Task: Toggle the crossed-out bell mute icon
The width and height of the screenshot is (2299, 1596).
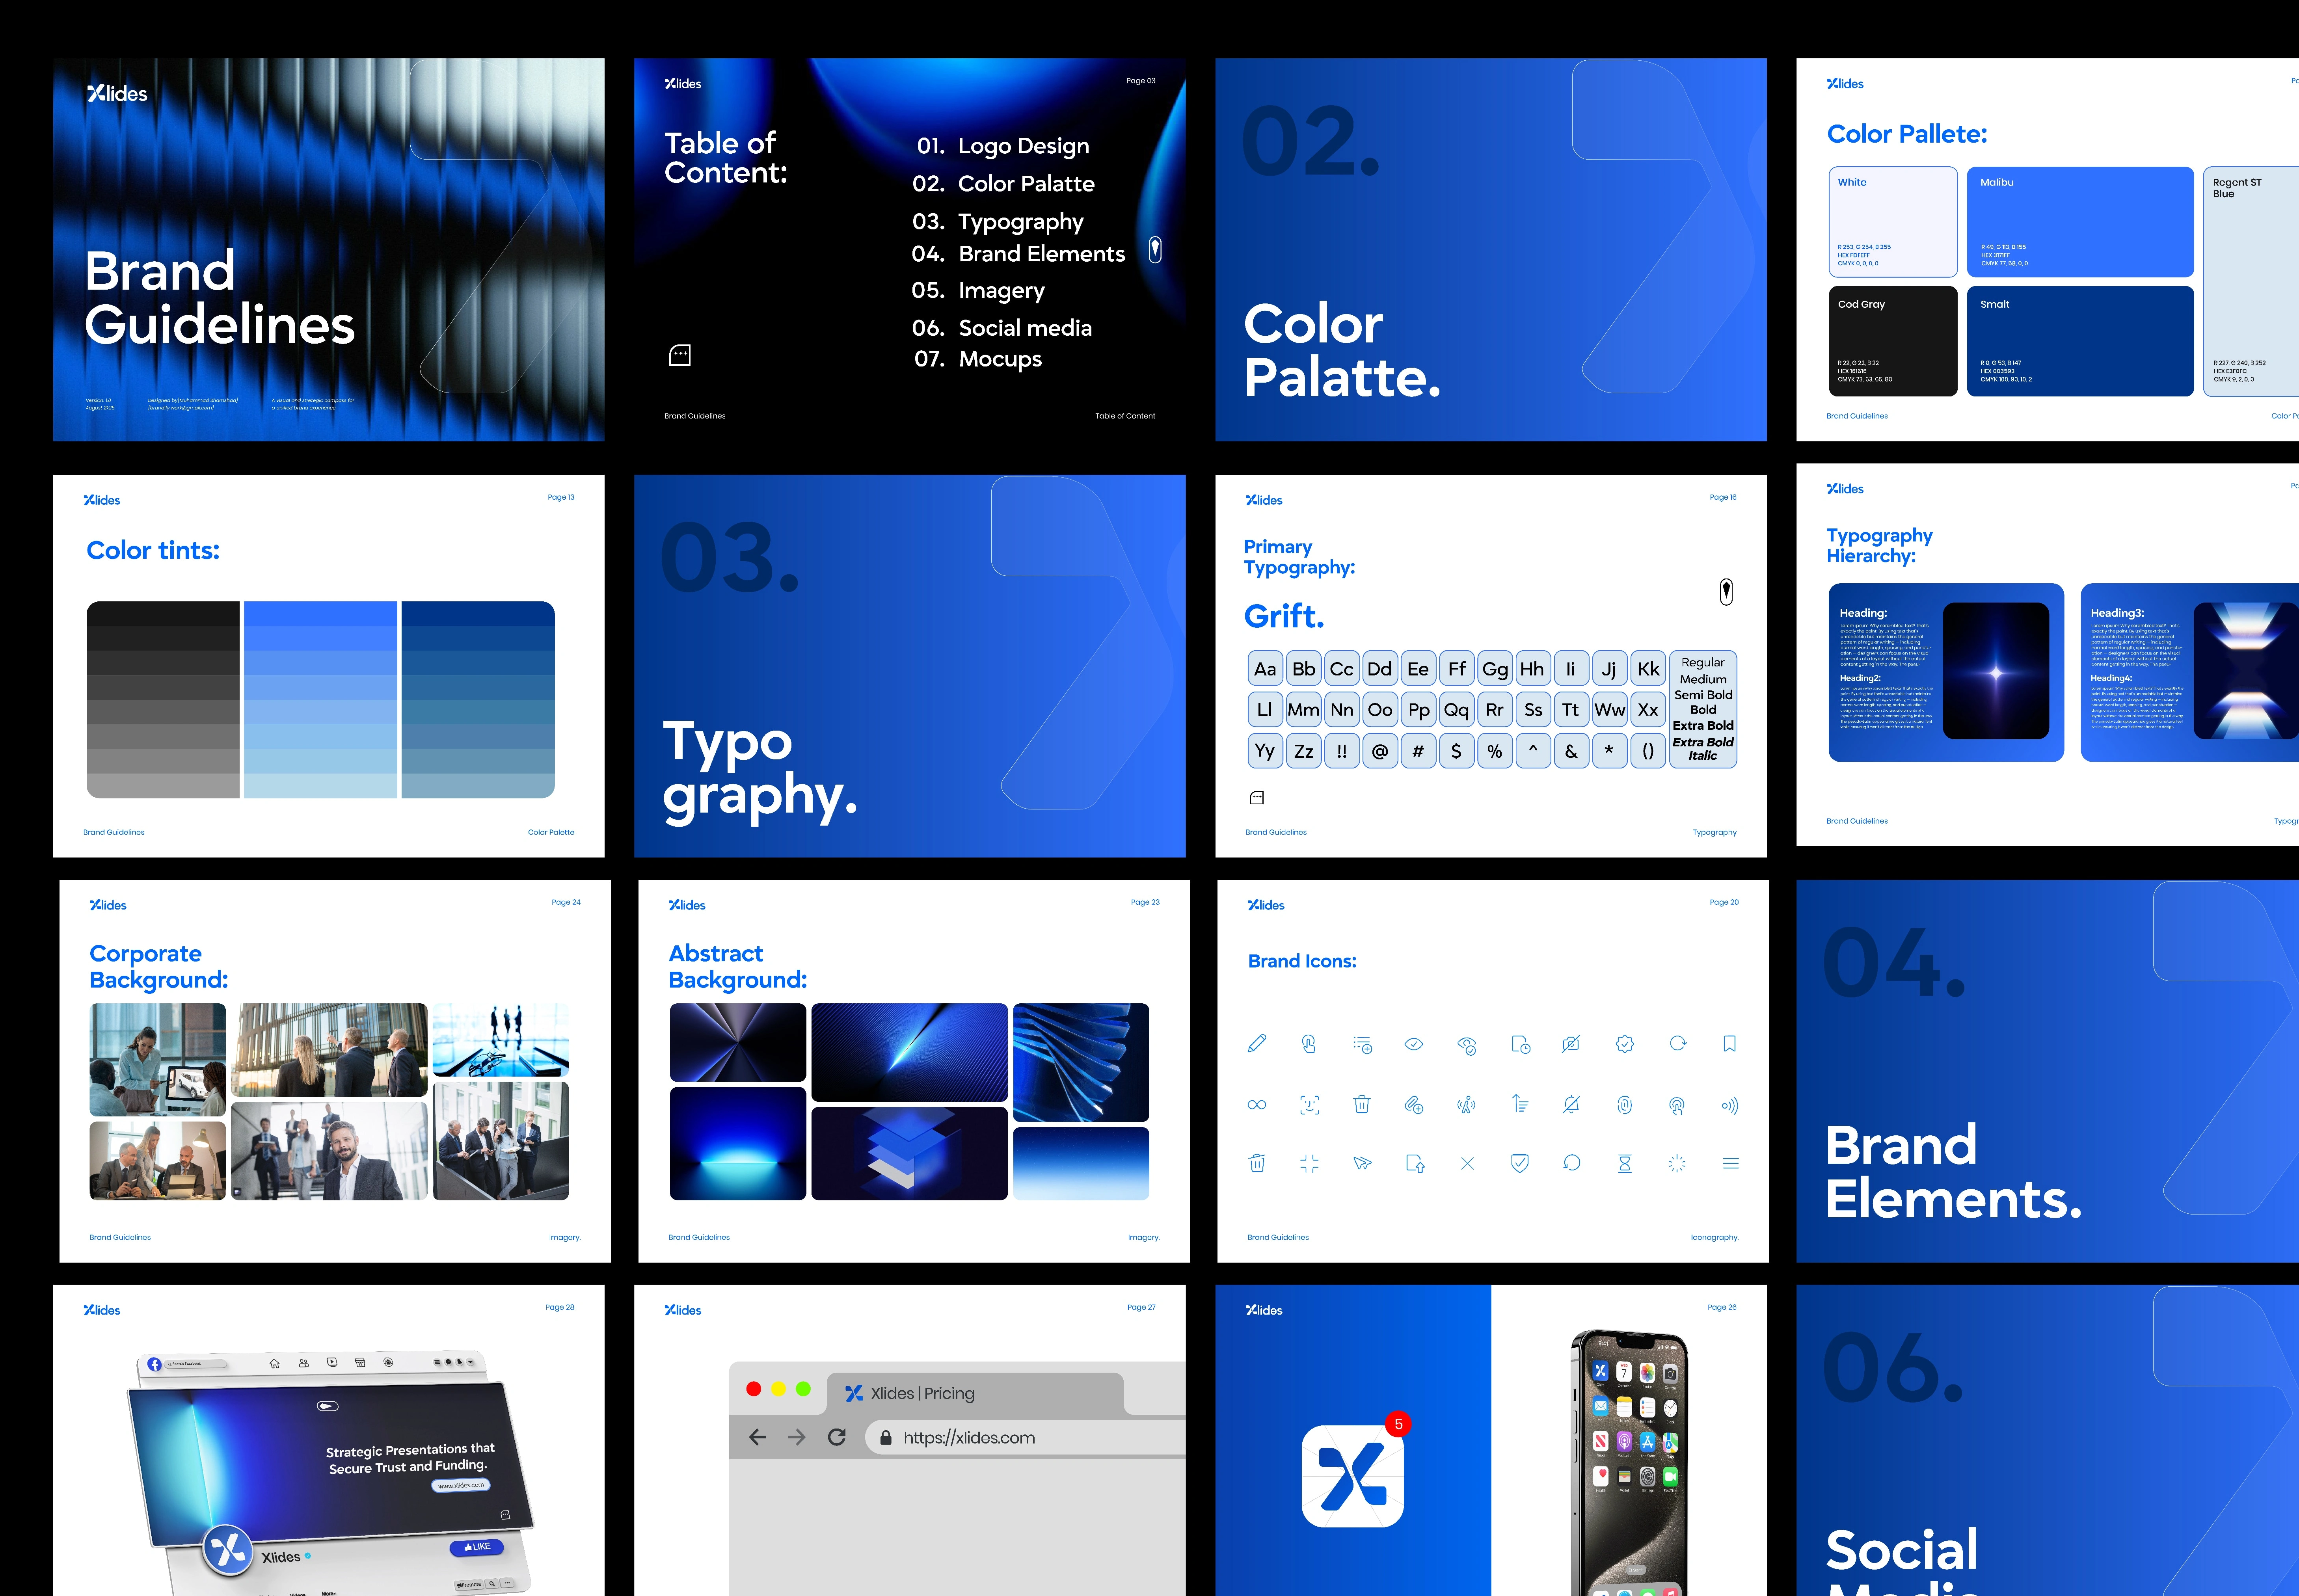Action: pos(1571,1105)
